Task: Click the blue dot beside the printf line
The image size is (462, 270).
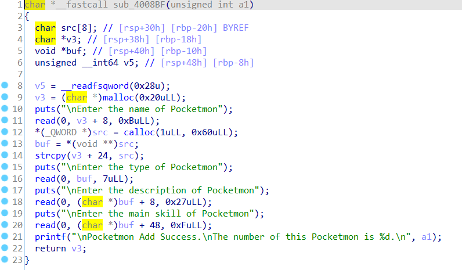Action: click(5, 236)
